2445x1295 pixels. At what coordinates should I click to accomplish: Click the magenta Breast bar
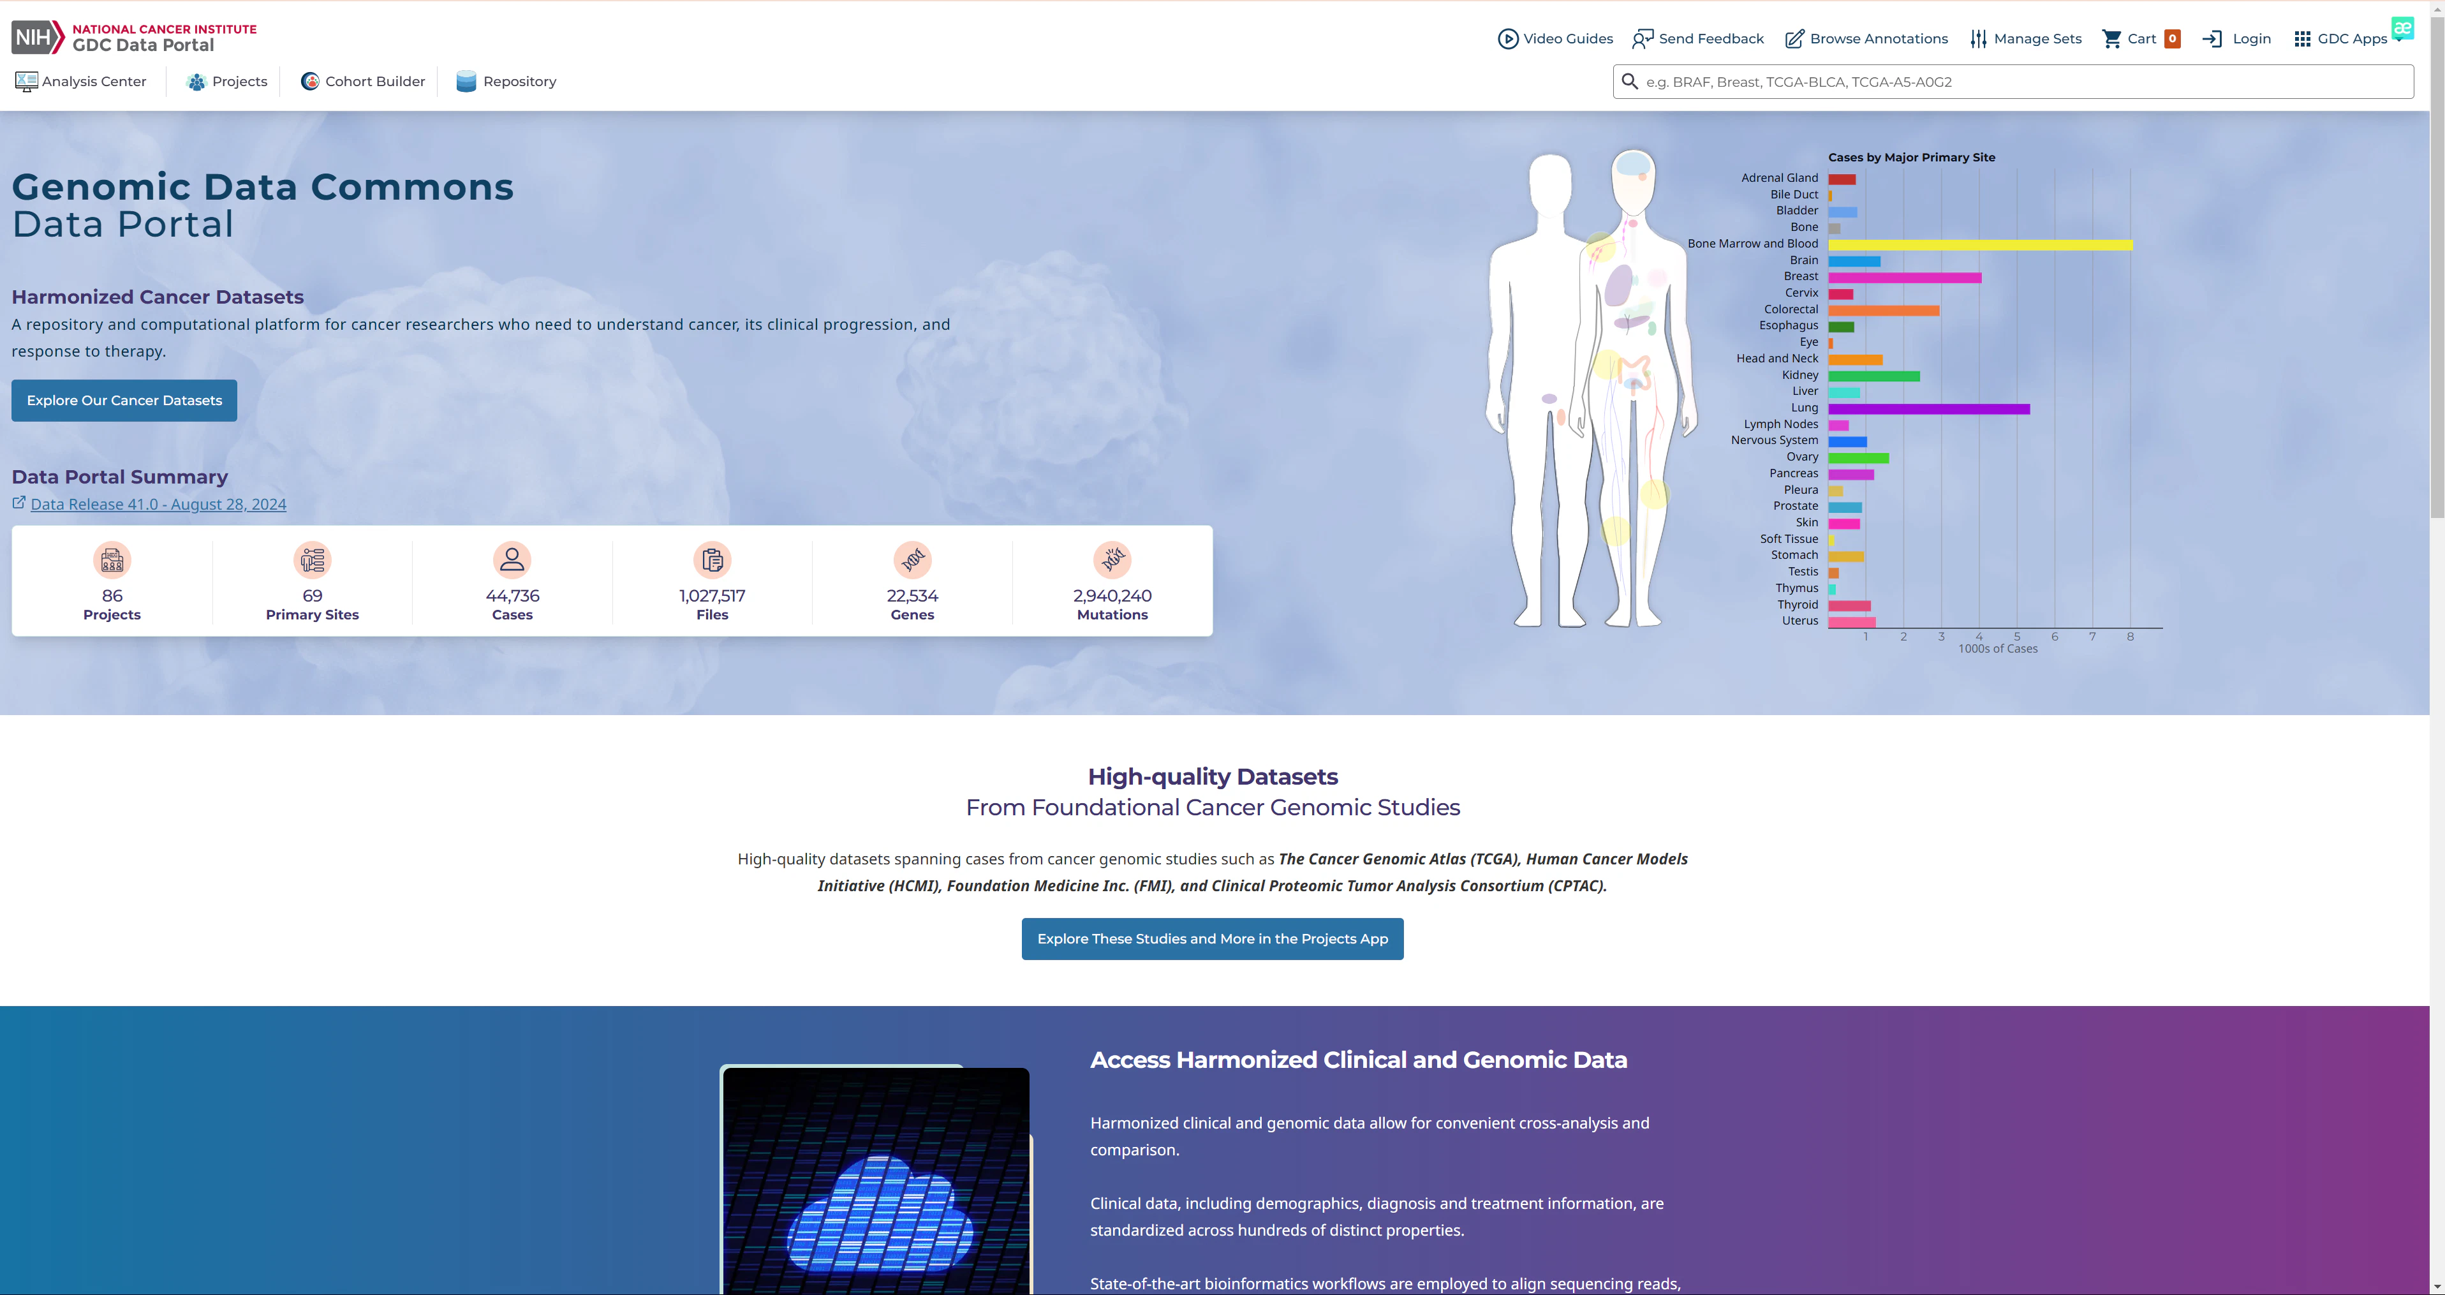tap(1905, 278)
